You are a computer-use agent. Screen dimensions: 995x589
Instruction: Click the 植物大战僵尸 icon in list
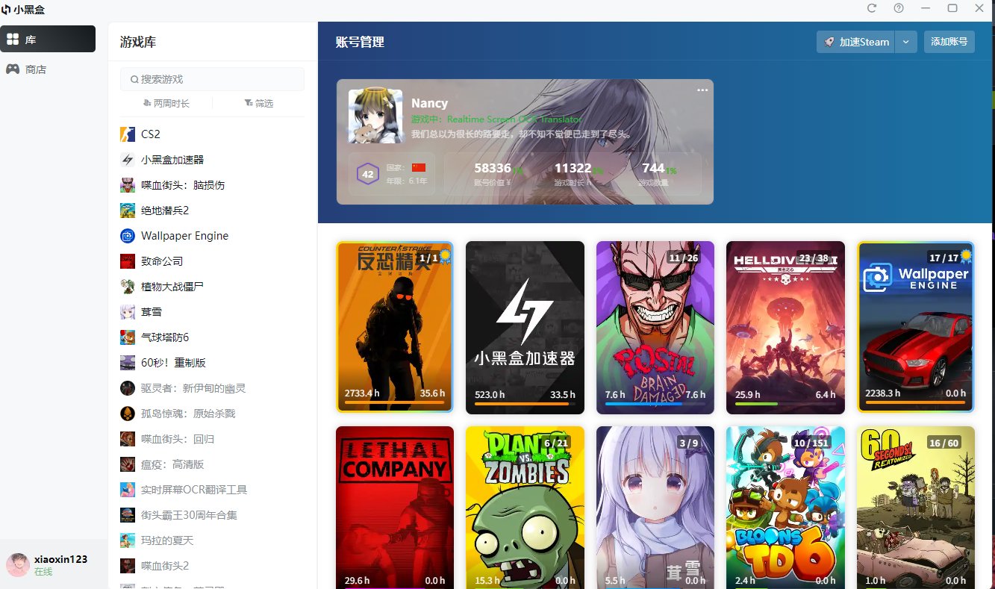pos(128,287)
